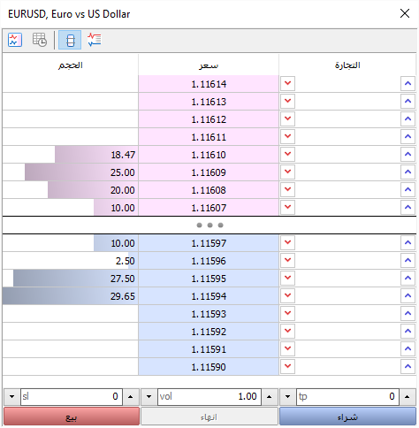Open the tick chart icon in toolbar
The image size is (419, 428).
(x=15, y=40)
